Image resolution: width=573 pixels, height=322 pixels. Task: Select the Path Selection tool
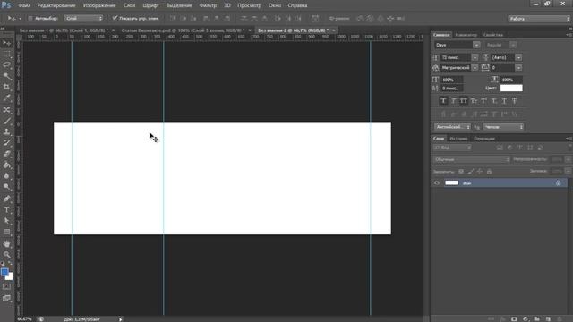(6, 221)
